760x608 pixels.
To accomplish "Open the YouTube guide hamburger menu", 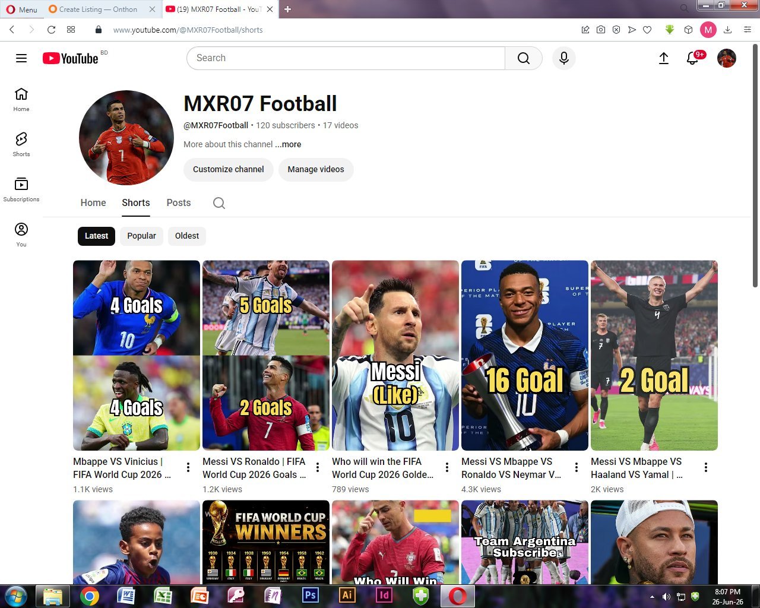I will [21, 58].
